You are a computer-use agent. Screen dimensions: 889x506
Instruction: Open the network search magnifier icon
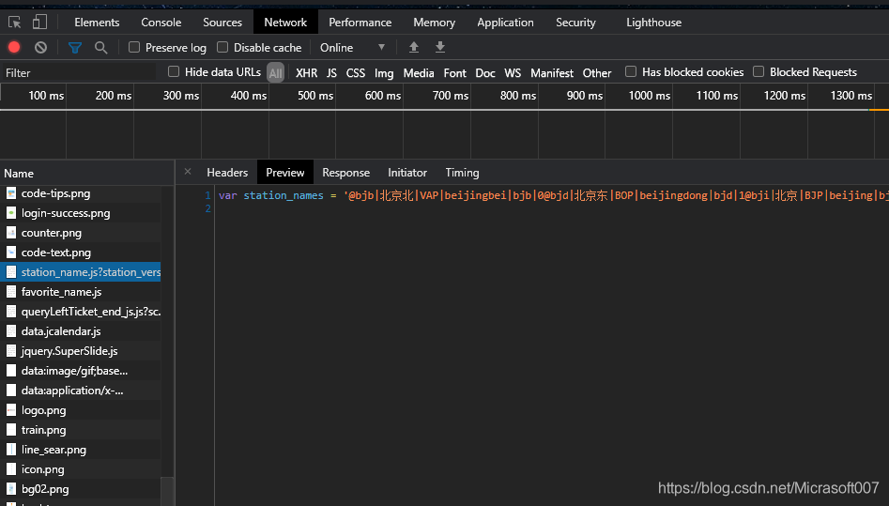coord(101,48)
